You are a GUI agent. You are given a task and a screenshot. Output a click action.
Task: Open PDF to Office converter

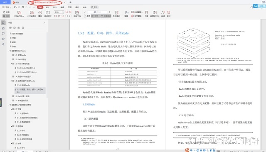[19, 14]
